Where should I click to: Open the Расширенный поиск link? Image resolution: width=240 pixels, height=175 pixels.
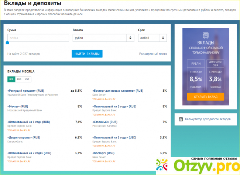point(153,54)
